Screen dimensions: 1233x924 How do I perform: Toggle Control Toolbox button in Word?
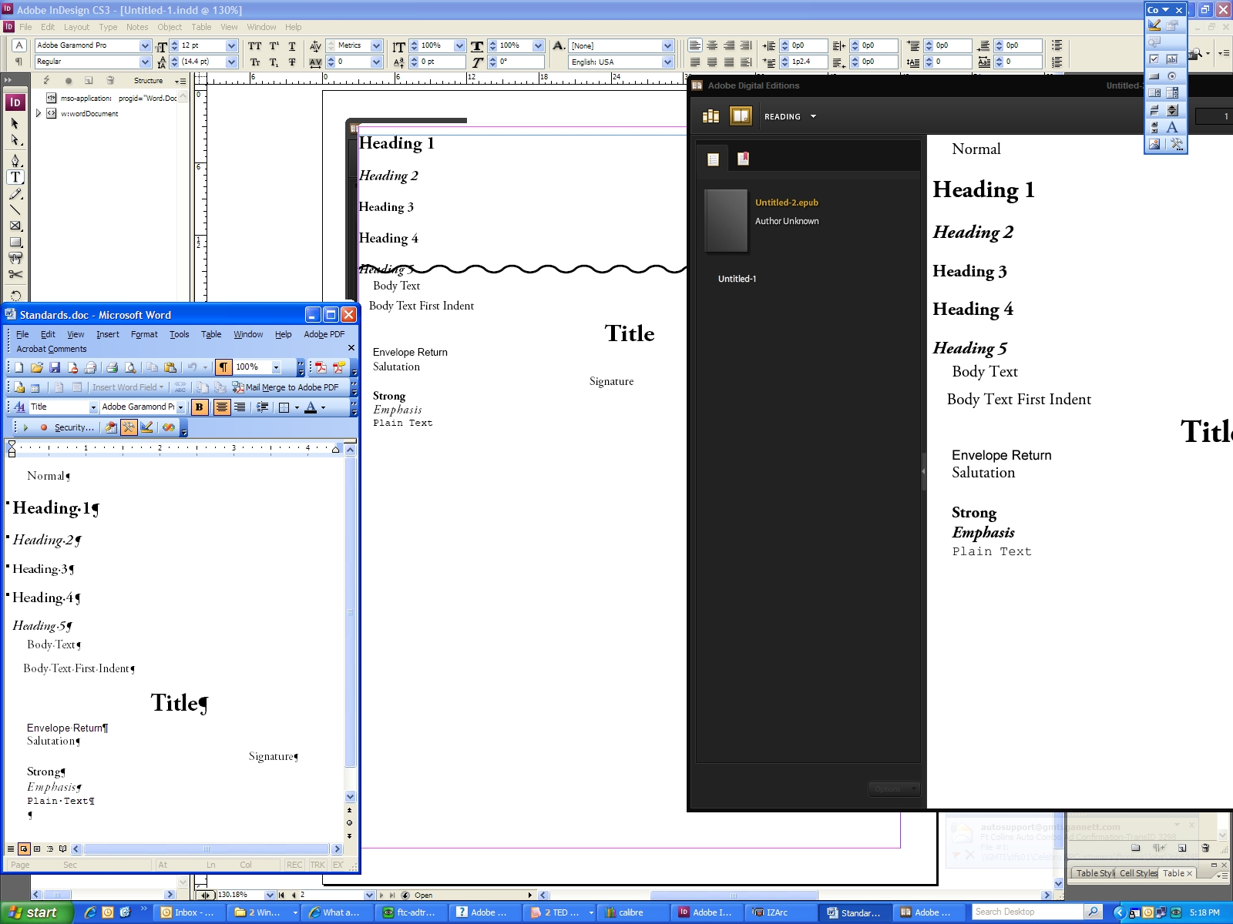129,427
